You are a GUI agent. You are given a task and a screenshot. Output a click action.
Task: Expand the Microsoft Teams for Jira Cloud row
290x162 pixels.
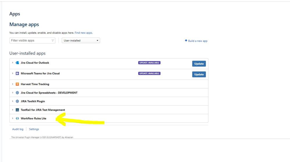[x=12, y=73]
